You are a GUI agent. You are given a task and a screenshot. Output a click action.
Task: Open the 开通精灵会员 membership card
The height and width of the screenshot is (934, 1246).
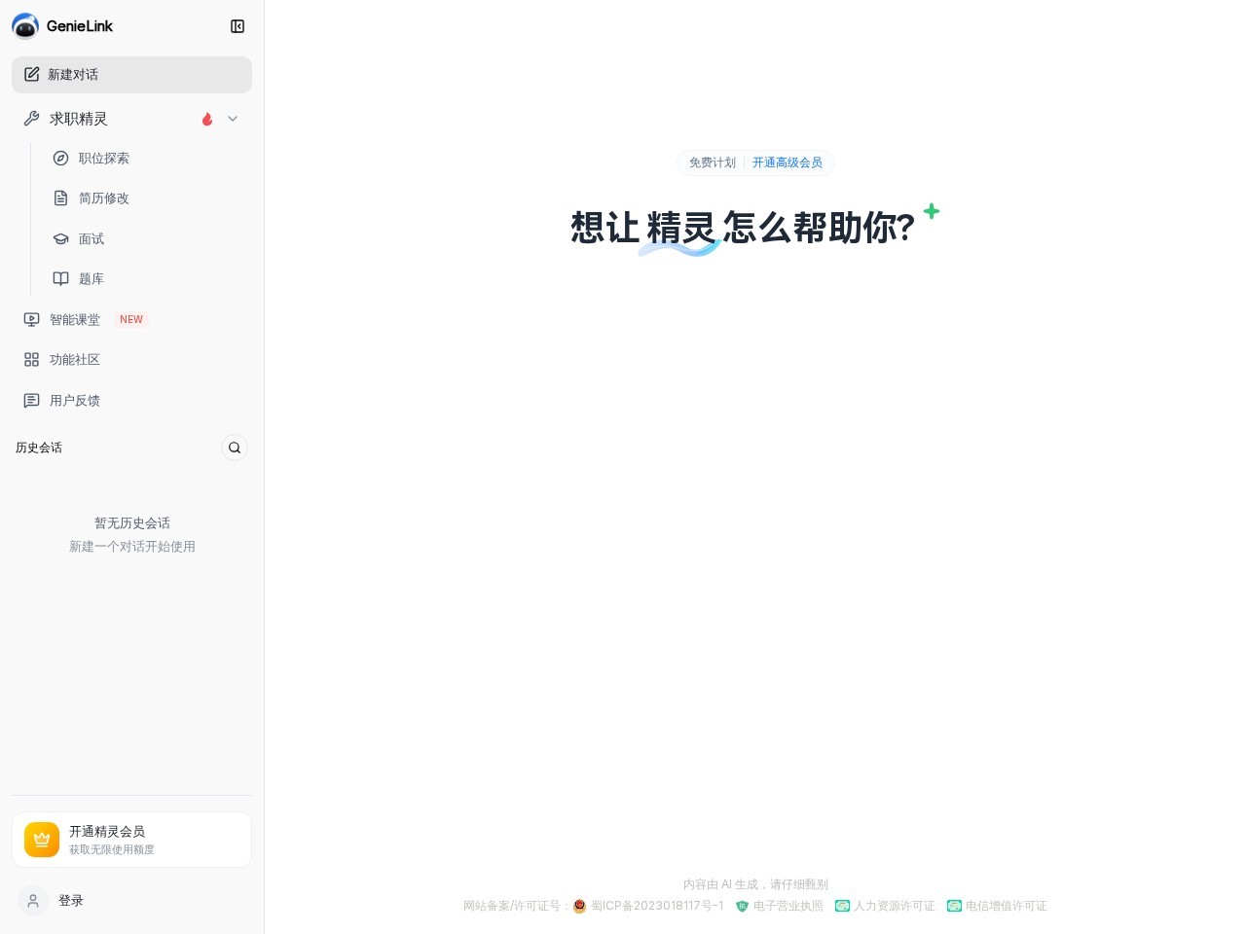(x=131, y=840)
